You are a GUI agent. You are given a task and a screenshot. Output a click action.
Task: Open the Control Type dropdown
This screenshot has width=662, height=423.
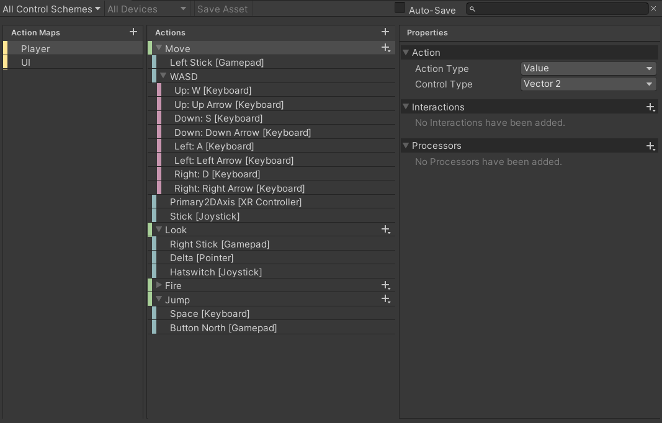(588, 84)
